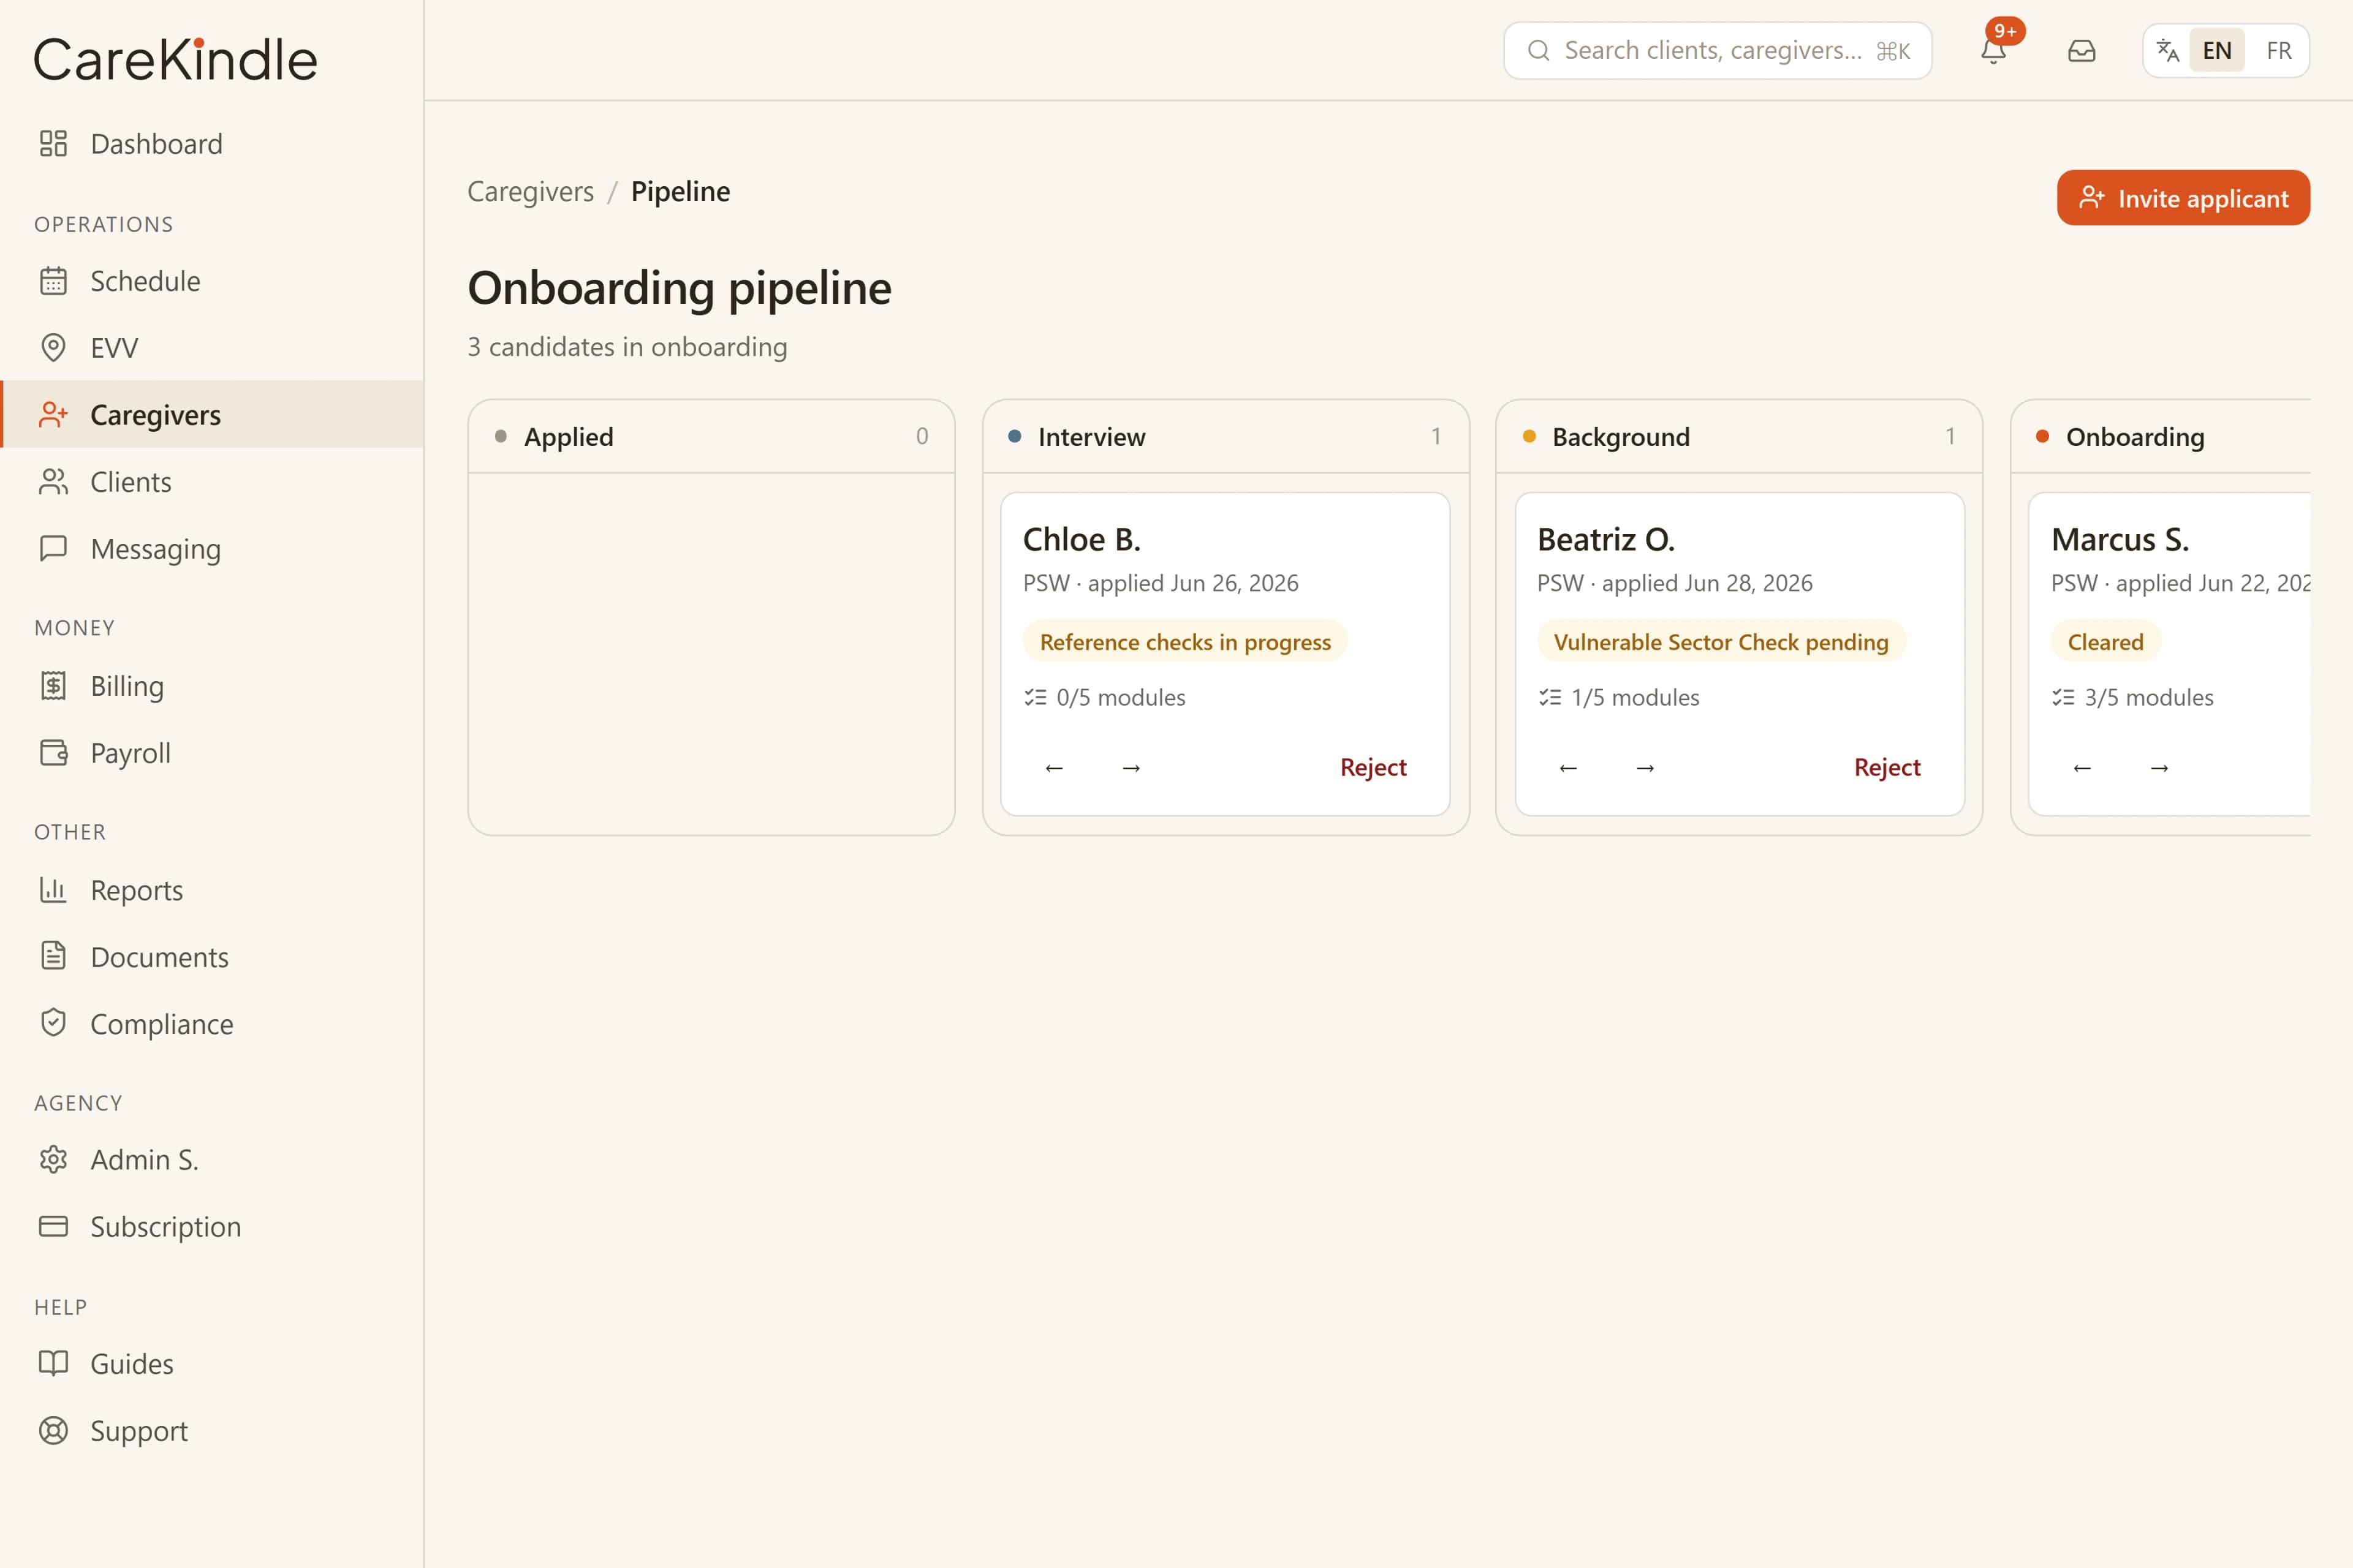The image size is (2353, 1568).
Task: Open the inbox tray icon
Action: coord(2081,50)
